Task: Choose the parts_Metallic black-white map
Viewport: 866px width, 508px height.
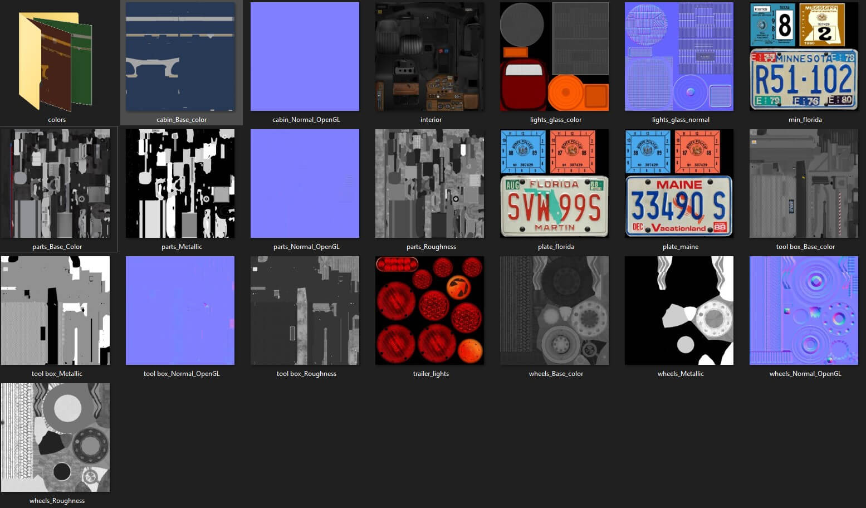Action: (180, 184)
